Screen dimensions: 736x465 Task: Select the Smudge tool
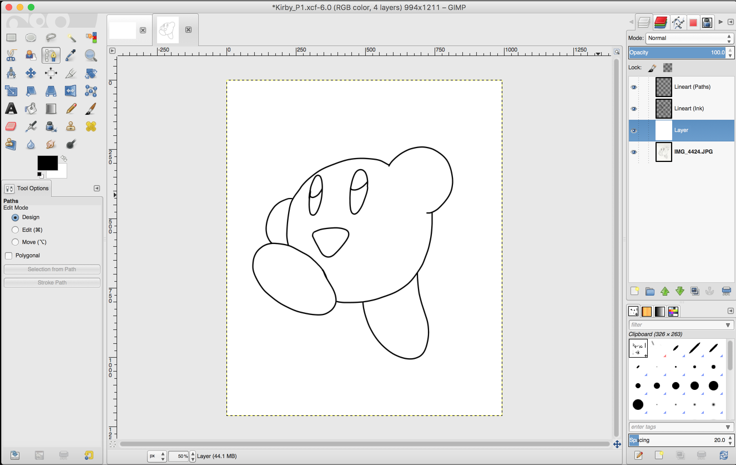51,144
